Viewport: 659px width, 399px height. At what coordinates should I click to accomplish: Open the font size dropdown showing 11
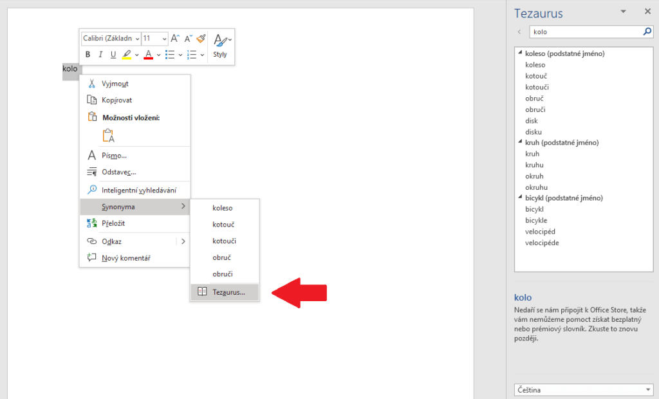[x=154, y=39]
